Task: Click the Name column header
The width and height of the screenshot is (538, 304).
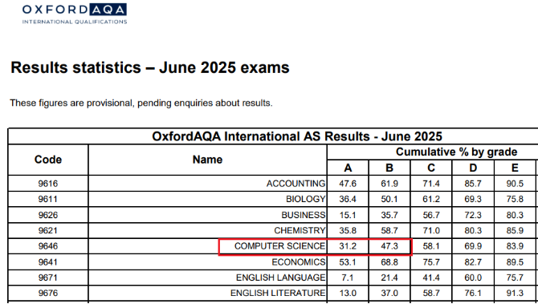Action: coord(207,160)
